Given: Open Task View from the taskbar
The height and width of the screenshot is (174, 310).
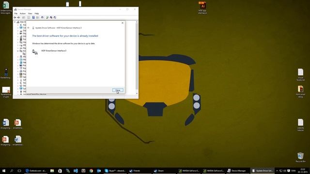Looking at the screenshot, I should [19, 171].
